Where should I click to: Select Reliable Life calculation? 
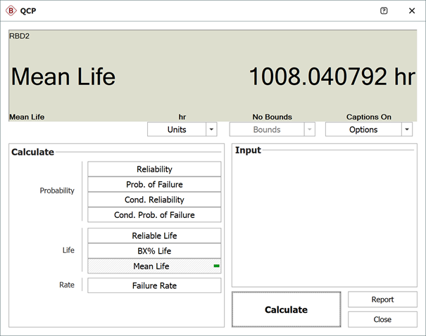[x=154, y=235]
